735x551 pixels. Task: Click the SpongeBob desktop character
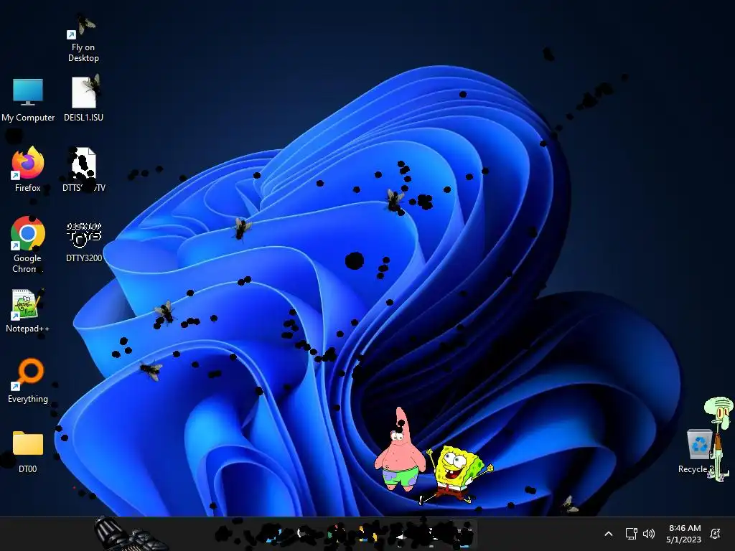click(x=456, y=475)
